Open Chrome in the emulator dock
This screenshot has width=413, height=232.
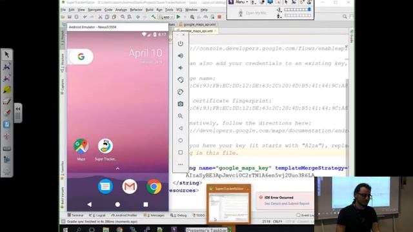coord(154,186)
